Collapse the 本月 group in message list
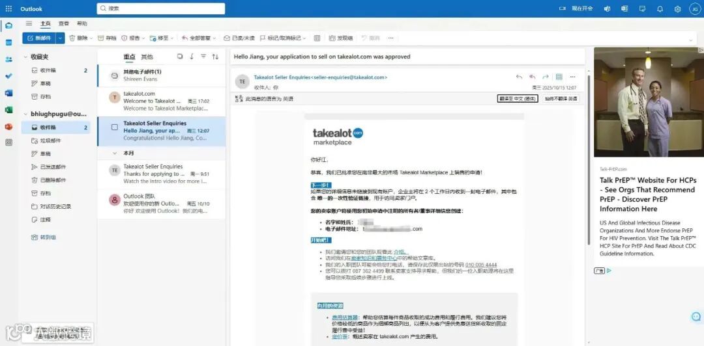 115,153
